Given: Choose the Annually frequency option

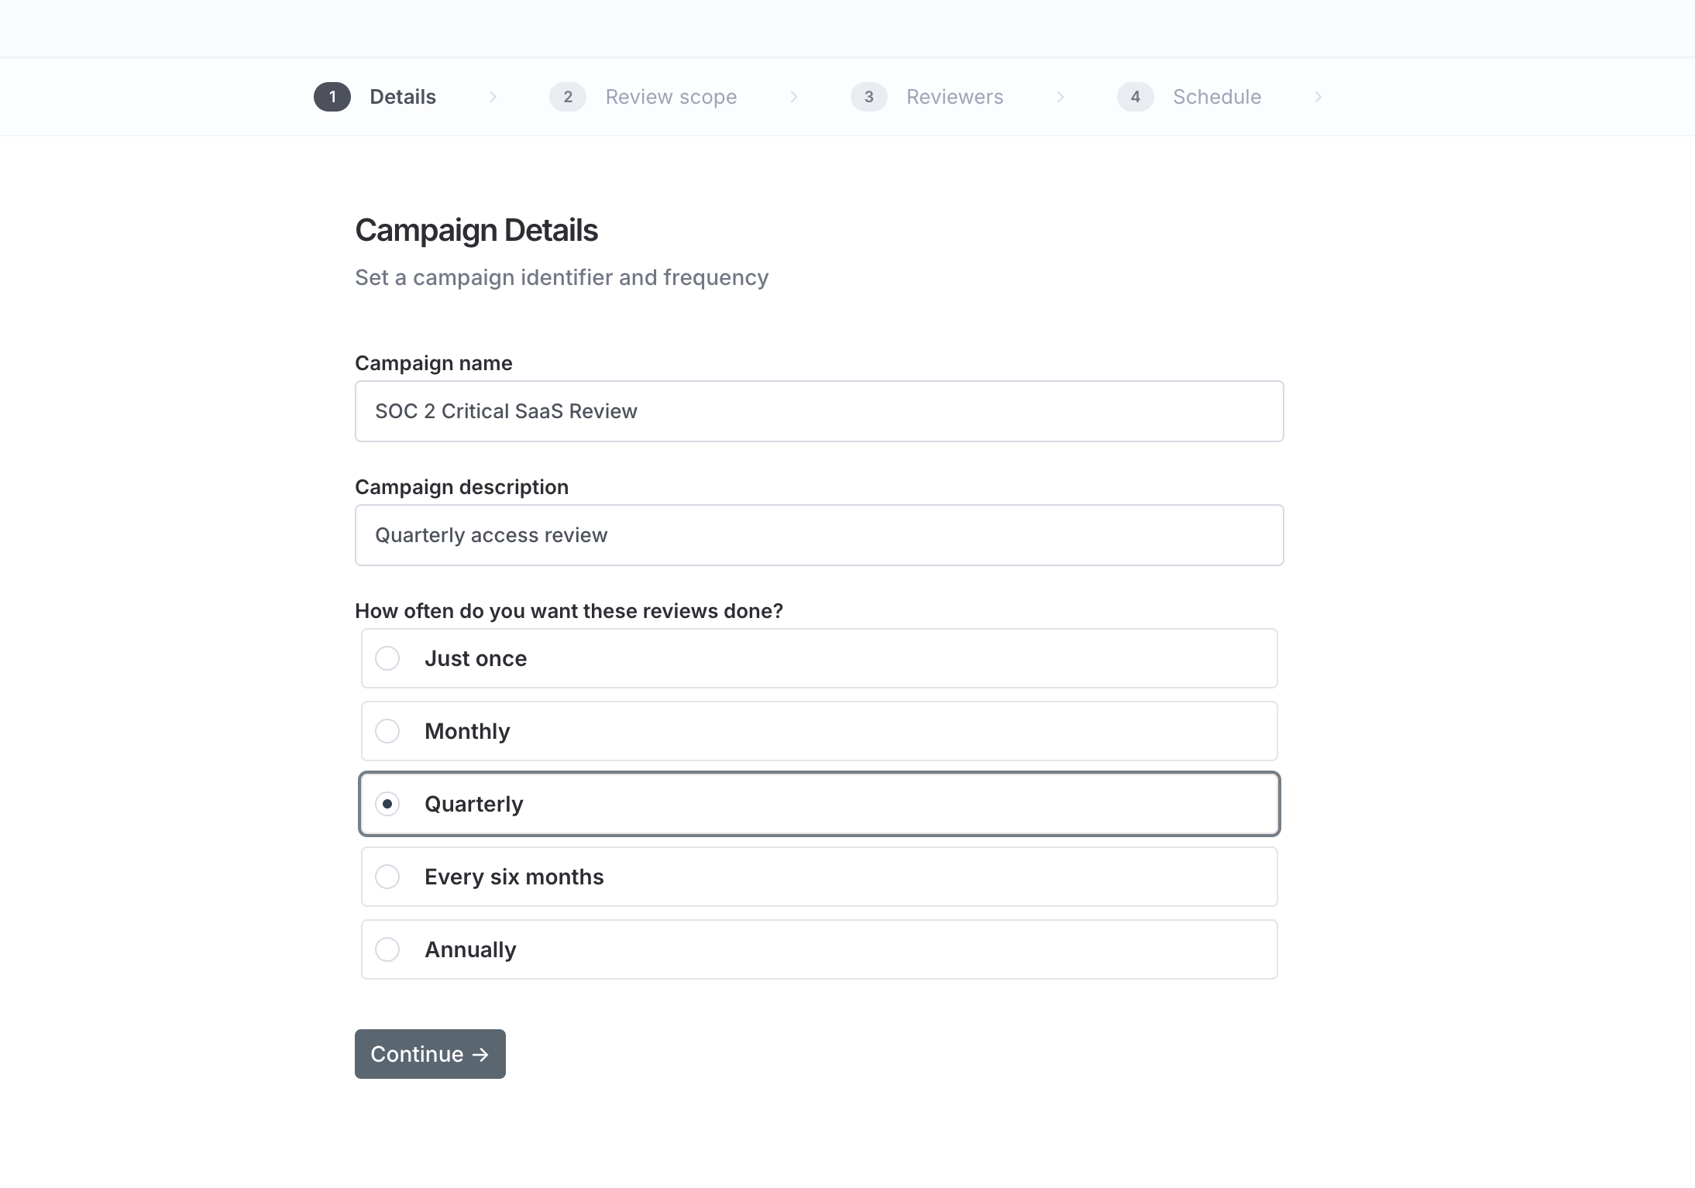Looking at the screenshot, I should (x=387, y=949).
